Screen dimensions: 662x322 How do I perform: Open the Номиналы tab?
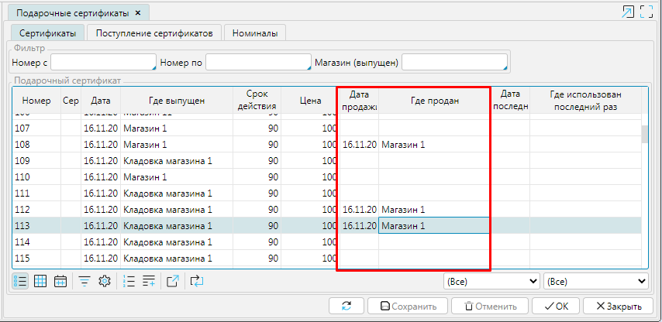[x=255, y=33]
